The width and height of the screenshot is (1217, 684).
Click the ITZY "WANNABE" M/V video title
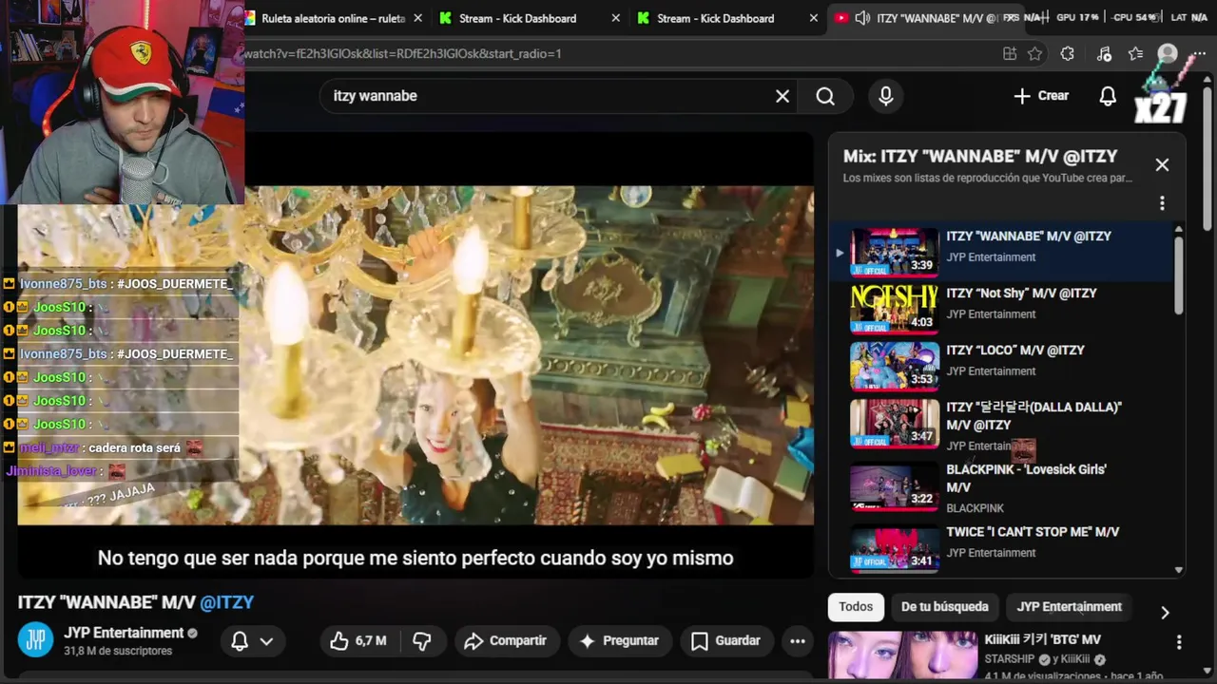pyautogui.click(x=135, y=602)
